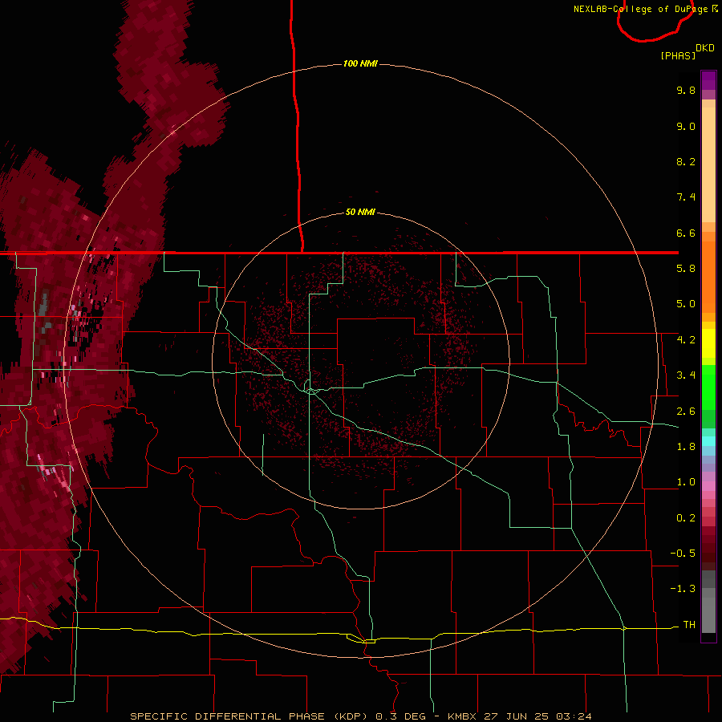
Task: Click the 3.4 value on the color scale
Action: 686,375
